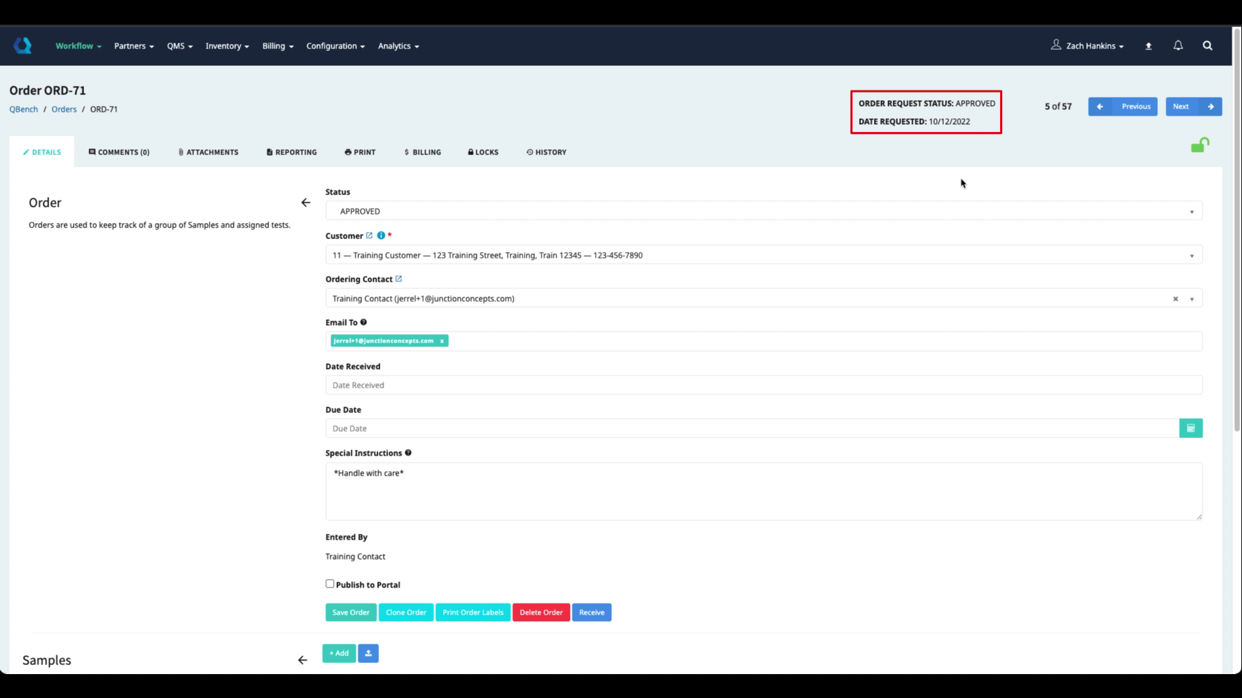Click the Save Order button
Viewport: 1242px width, 698px height.
pos(351,612)
